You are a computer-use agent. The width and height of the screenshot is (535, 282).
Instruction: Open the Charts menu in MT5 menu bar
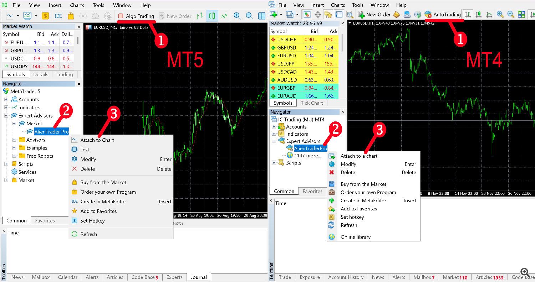(x=77, y=5)
